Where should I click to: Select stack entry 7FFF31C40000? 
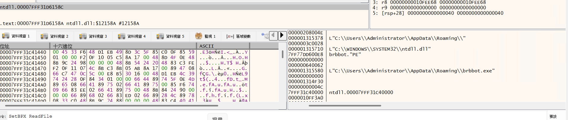click(x=306, y=93)
